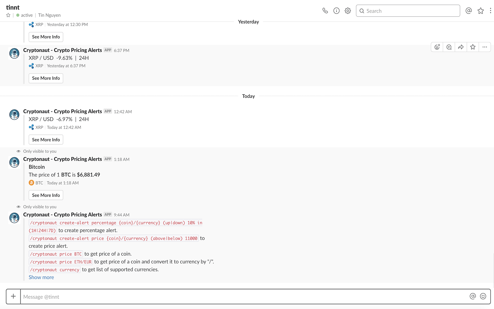
Task: Open mentions and reactions with the @ icon
Action: click(x=468, y=11)
